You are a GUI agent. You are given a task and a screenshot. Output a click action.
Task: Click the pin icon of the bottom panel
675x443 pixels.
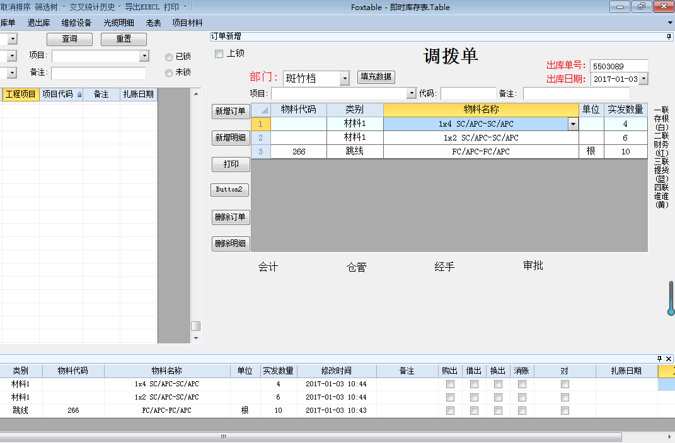pyautogui.click(x=660, y=359)
